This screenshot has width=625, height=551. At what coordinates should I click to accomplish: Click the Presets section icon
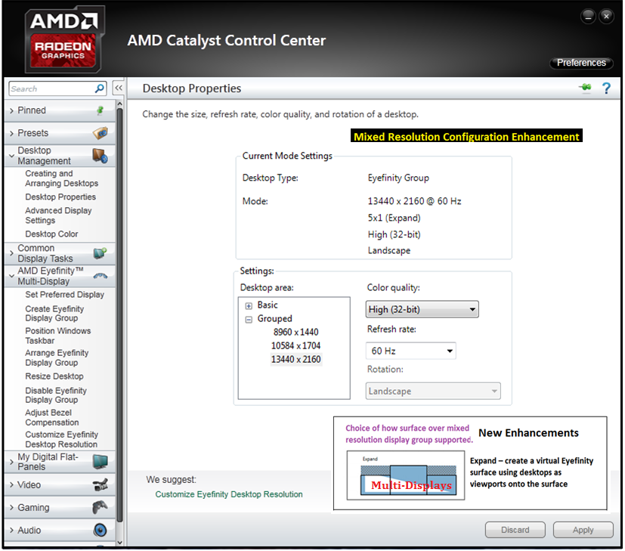coord(100,133)
